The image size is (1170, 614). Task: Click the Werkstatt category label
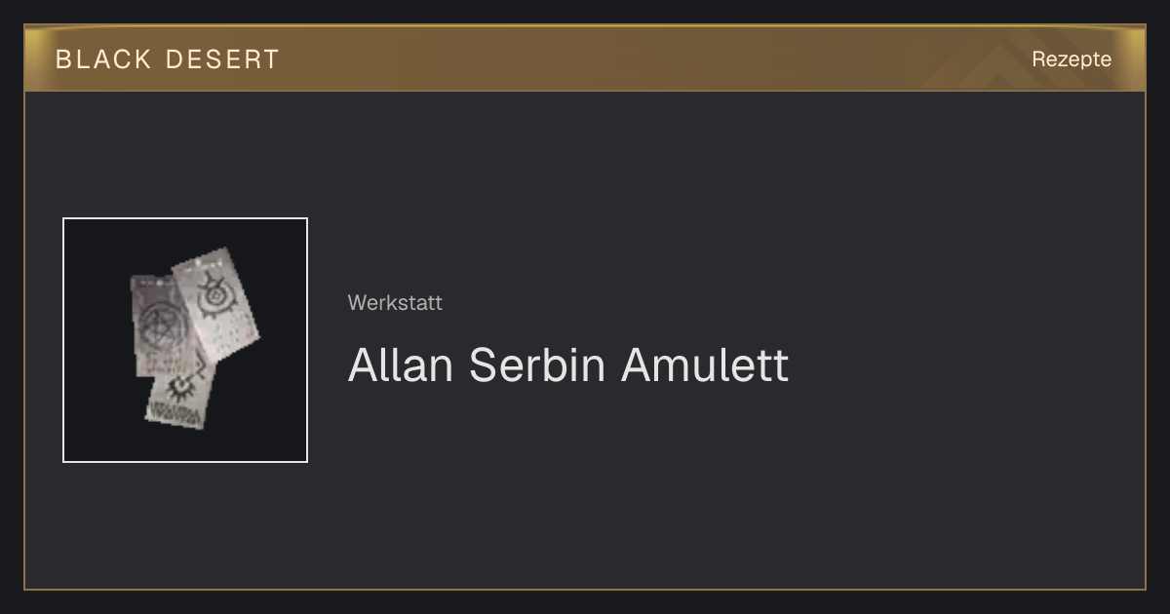pyautogui.click(x=395, y=302)
